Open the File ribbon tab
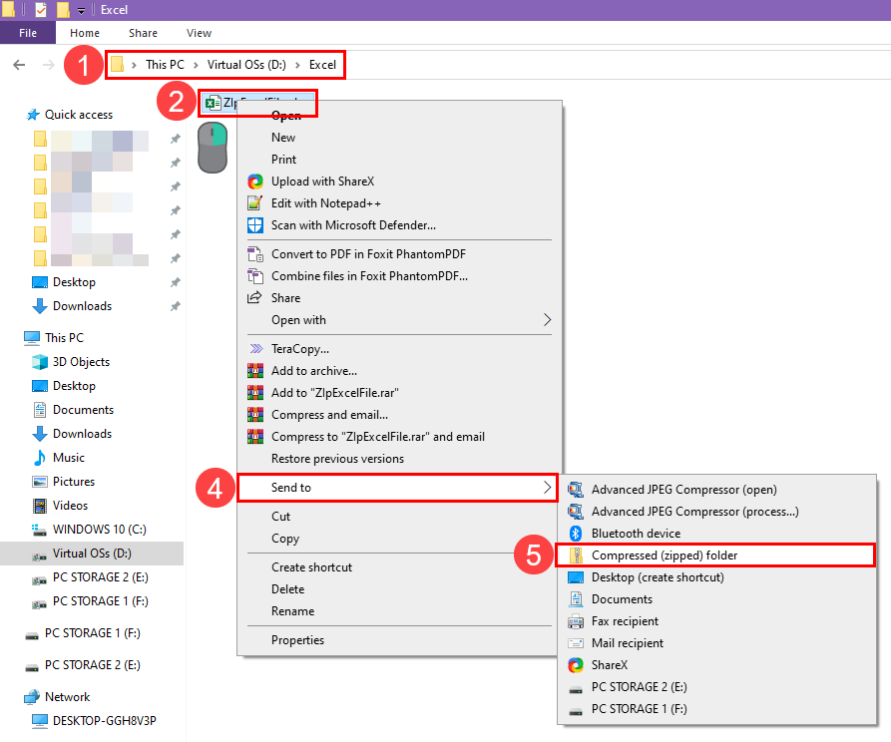The image size is (891, 742). [x=28, y=33]
